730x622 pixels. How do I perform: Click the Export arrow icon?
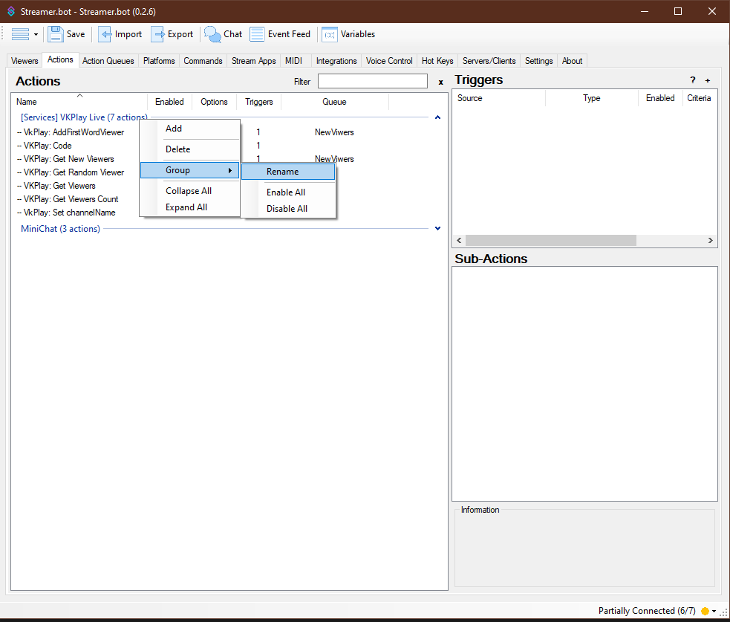point(158,34)
